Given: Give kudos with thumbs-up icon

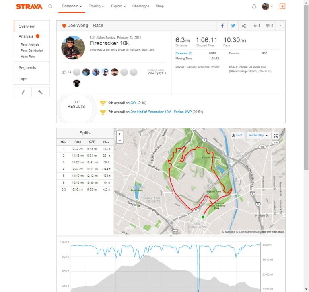Looking at the screenshot, I should (255, 26).
